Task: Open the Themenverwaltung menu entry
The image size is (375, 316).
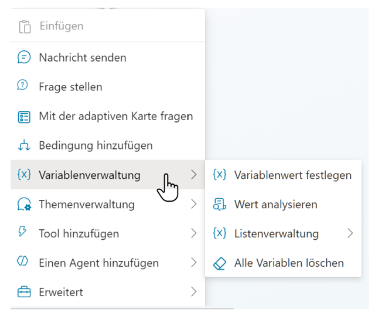Action: (x=108, y=204)
